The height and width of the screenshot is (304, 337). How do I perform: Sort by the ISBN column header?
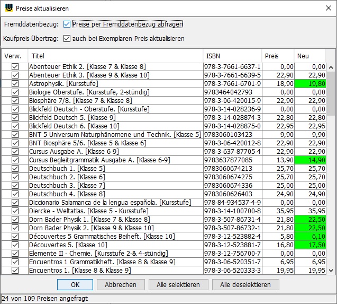coord(232,56)
